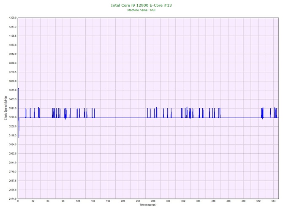
Task: Click the Time (seconds) axis label
Action: click(148, 205)
